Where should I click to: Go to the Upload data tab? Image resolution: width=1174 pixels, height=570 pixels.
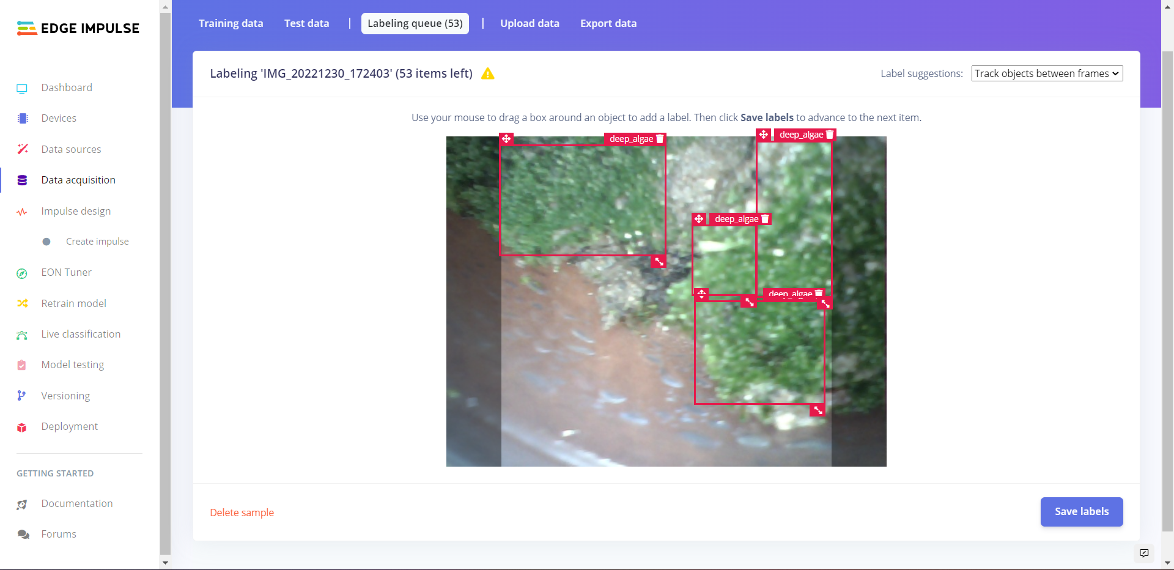tap(530, 23)
